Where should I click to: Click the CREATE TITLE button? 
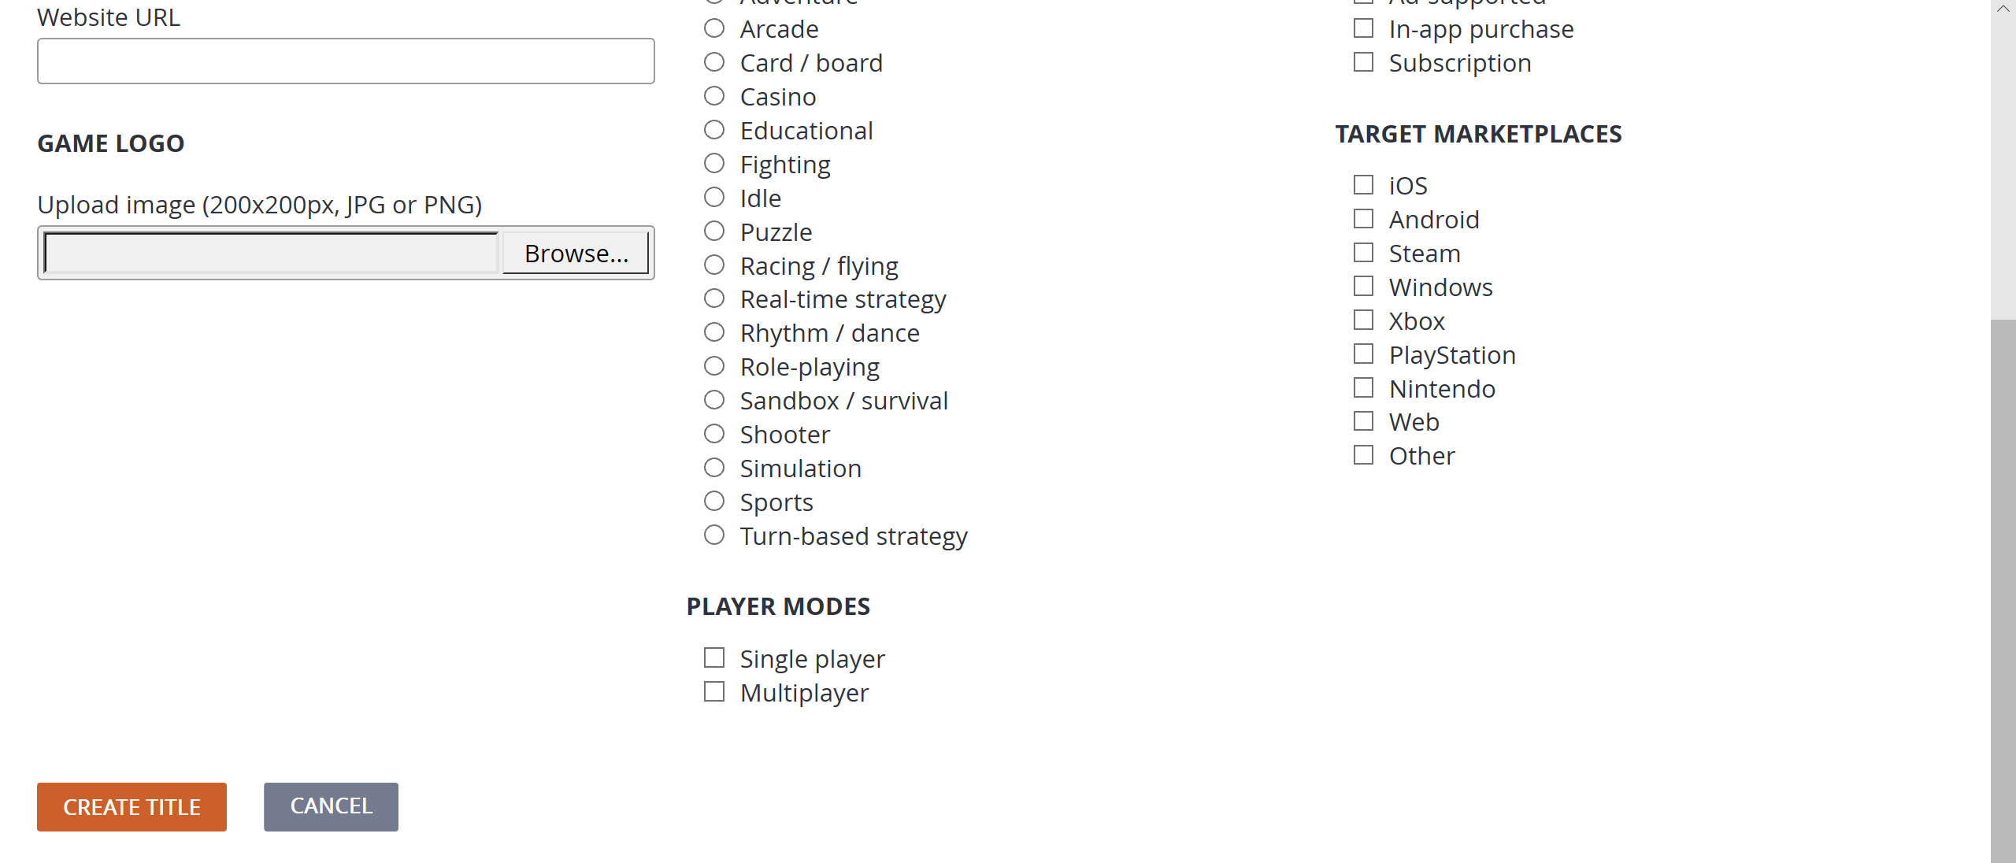pyautogui.click(x=132, y=808)
